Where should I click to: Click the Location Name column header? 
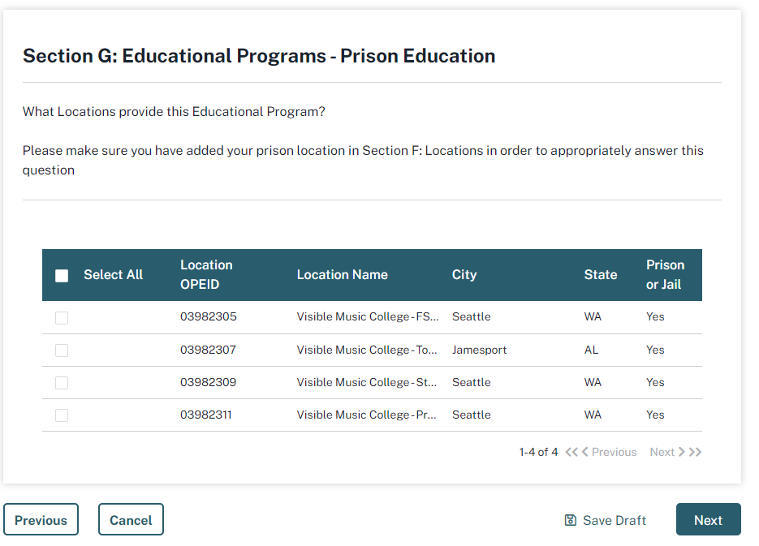(342, 275)
